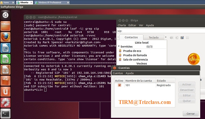Click the terminal ubuntu*CLI> prompt line
The height and width of the screenshot is (119, 205).
pos(35,90)
